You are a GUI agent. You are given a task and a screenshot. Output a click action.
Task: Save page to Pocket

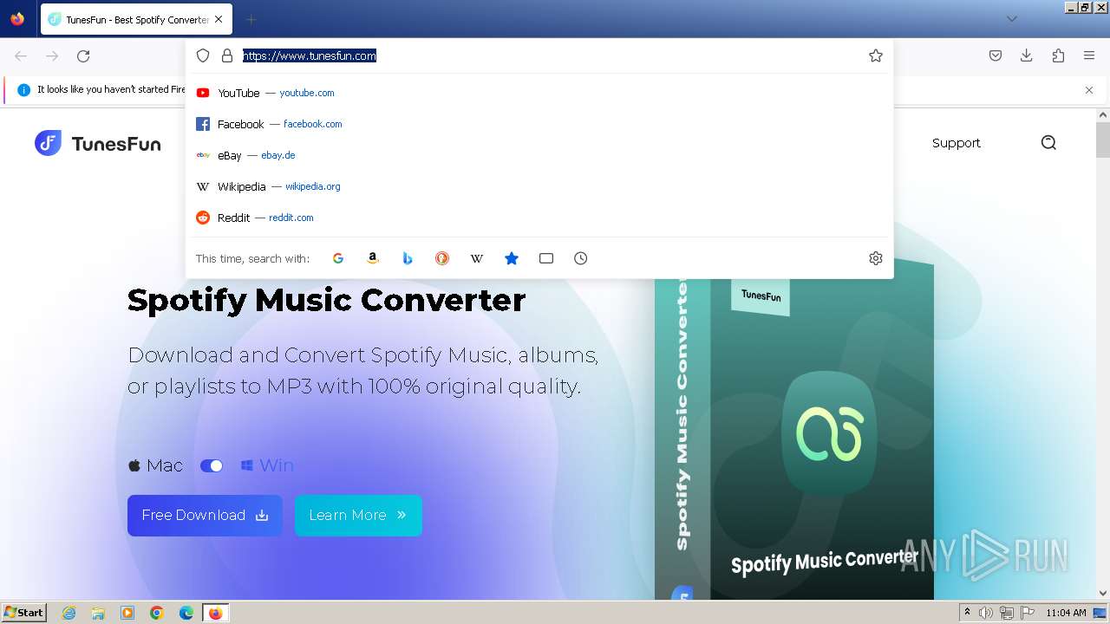pyautogui.click(x=996, y=55)
